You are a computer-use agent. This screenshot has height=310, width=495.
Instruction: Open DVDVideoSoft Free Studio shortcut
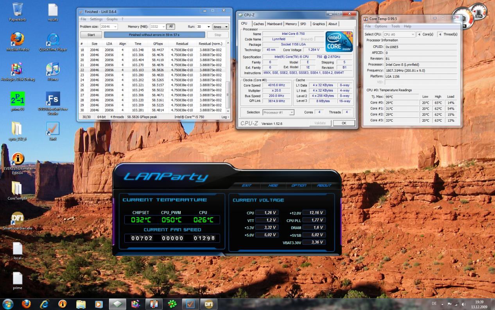53,103
